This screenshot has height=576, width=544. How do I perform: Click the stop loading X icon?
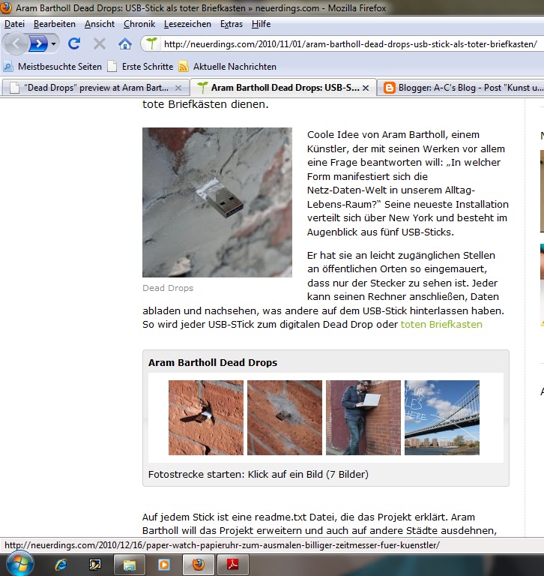(99, 44)
